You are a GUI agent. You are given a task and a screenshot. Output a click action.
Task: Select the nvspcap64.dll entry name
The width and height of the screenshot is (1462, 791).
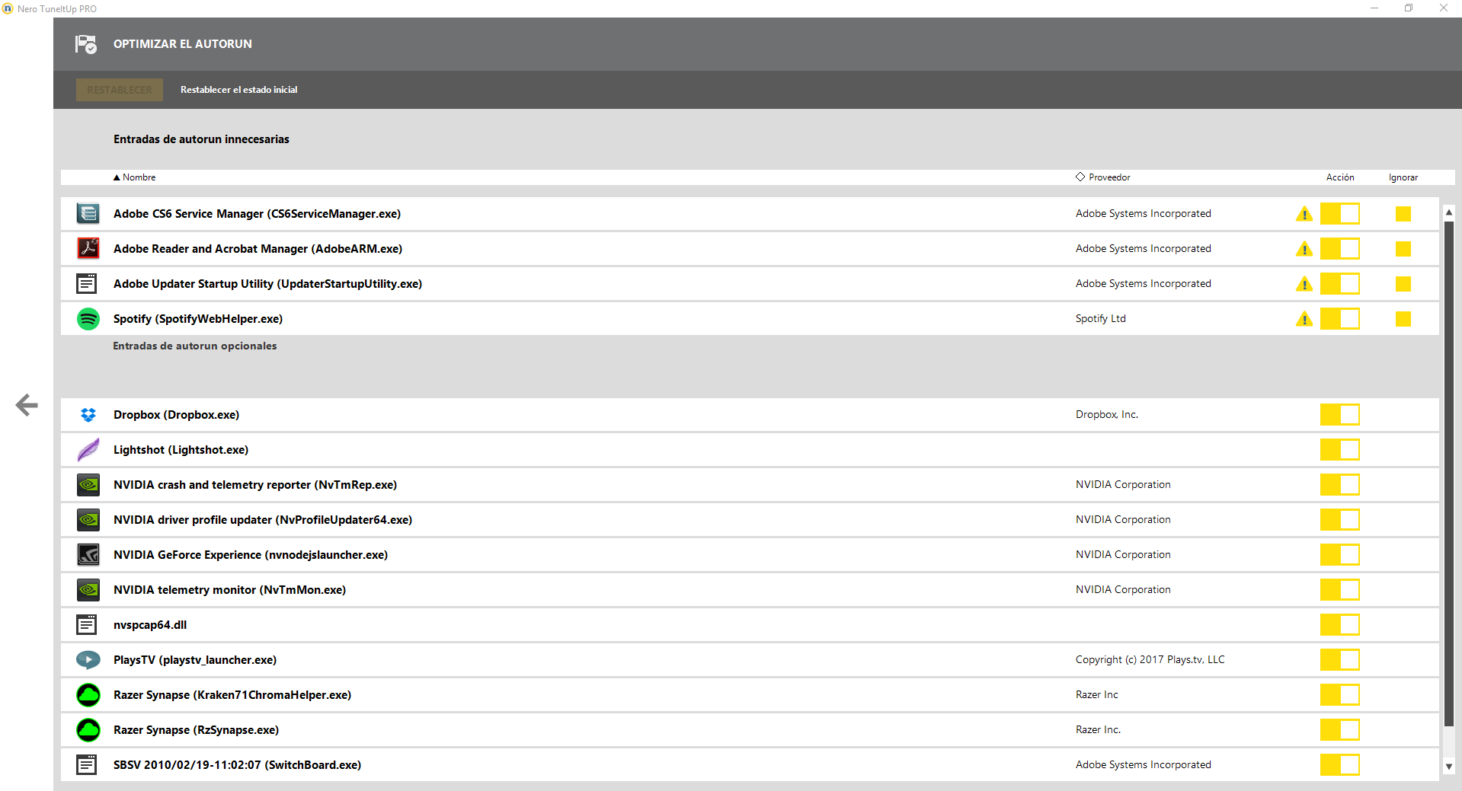point(150,625)
